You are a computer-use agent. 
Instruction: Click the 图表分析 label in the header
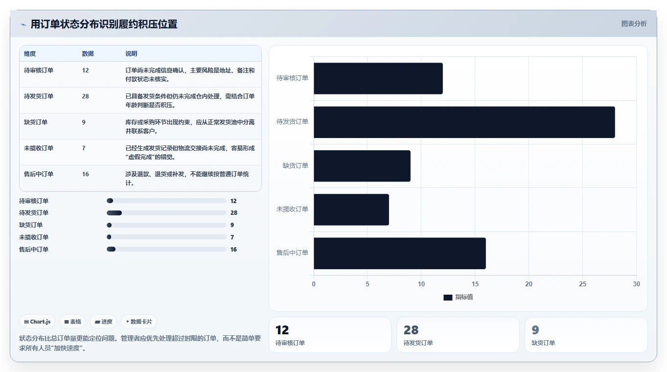tap(634, 24)
